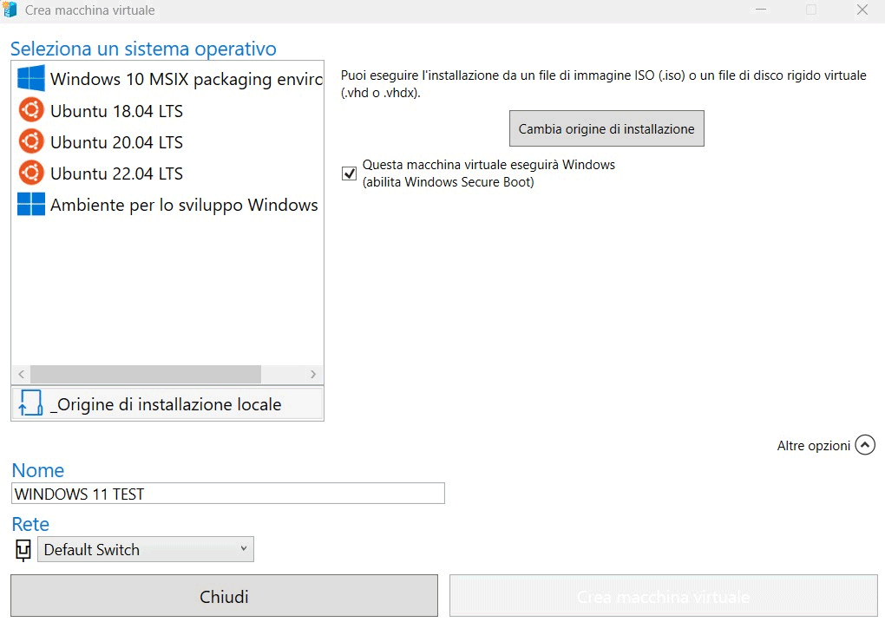
Task: Collapse Altre opzioni with the chevron button
Action: pos(865,445)
